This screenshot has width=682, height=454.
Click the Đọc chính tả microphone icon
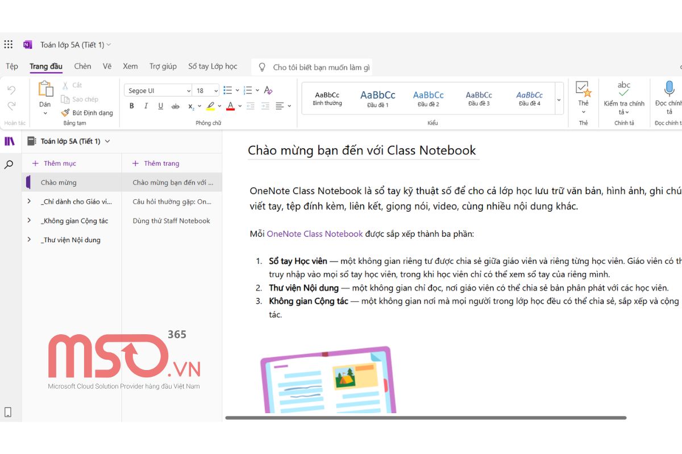[x=669, y=89]
